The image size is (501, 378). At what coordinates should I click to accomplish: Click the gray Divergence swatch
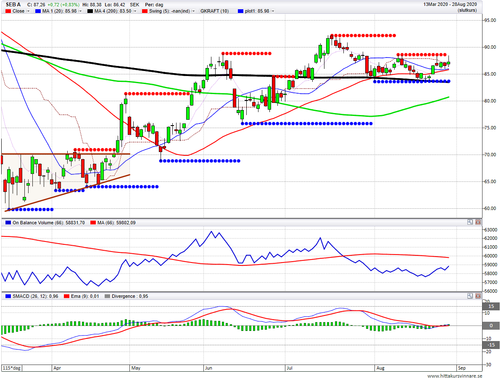tap(107, 296)
